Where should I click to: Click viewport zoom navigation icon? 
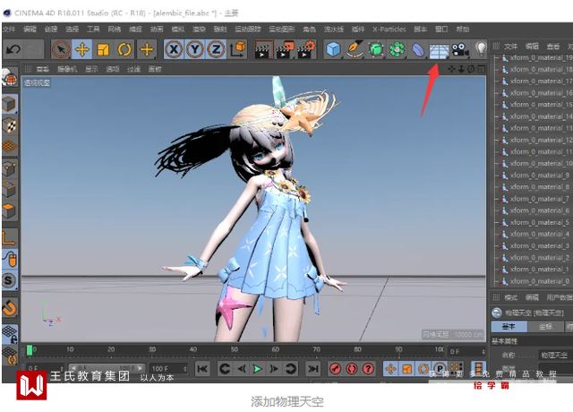(x=461, y=69)
